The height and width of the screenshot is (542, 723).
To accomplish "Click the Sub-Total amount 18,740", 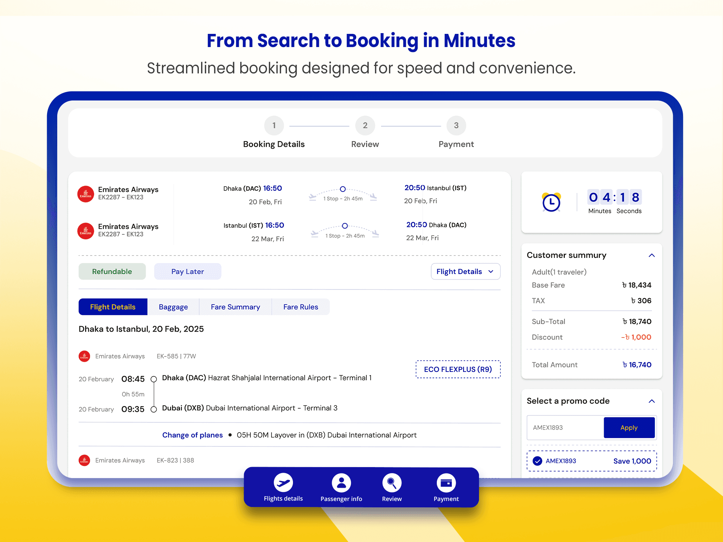I will [637, 321].
